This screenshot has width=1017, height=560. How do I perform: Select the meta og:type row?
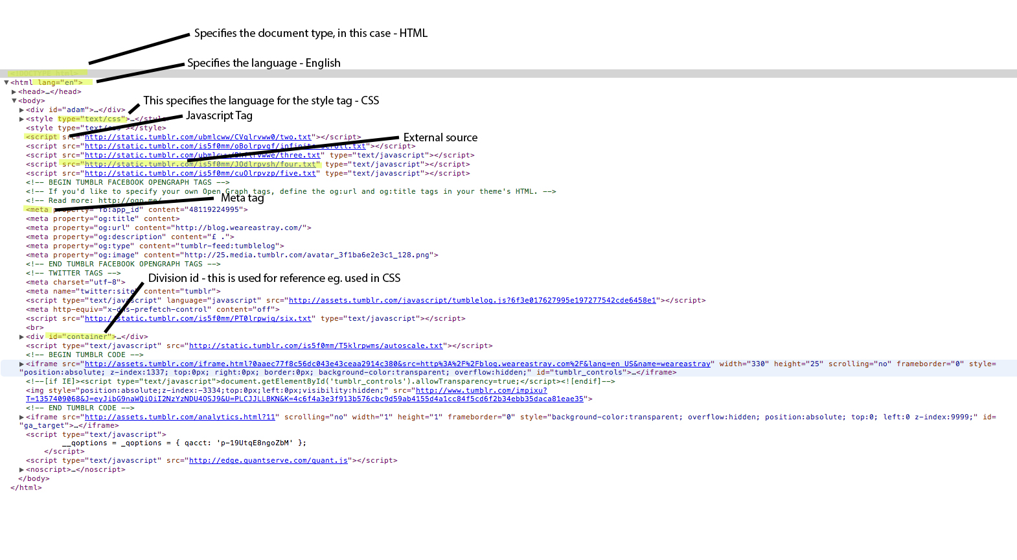point(155,246)
